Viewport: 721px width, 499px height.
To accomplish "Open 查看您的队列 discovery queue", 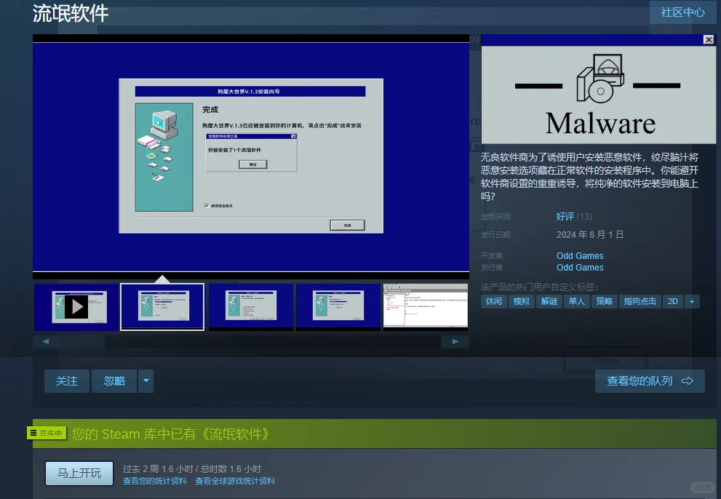I will [x=650, y=381].
